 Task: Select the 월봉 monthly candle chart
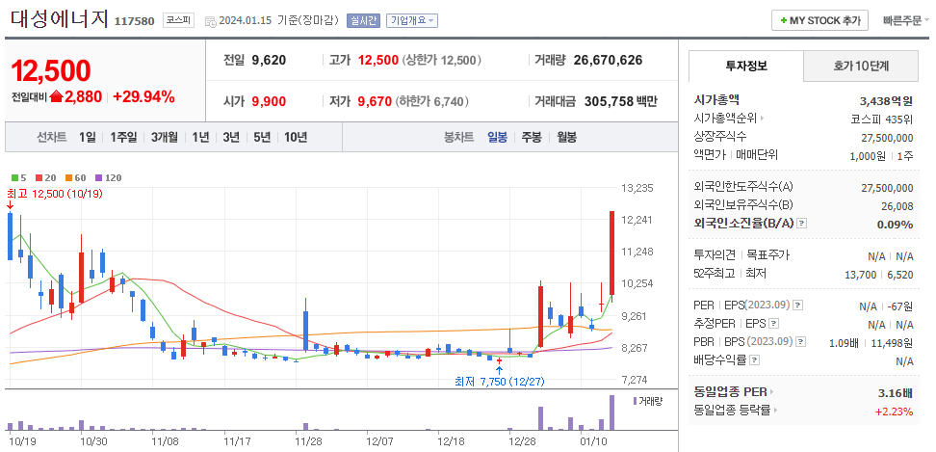tap(566, 137)
